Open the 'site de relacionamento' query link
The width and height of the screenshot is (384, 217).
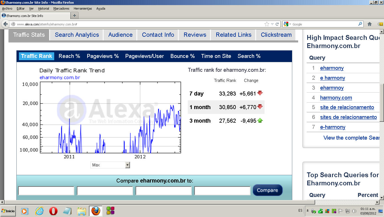click(x=347, y=107)
